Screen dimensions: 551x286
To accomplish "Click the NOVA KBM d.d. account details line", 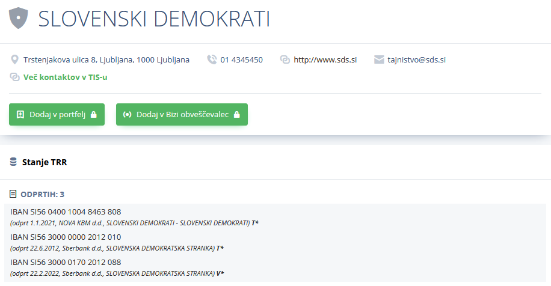I will pyautogui.click(x=134, y=223).
